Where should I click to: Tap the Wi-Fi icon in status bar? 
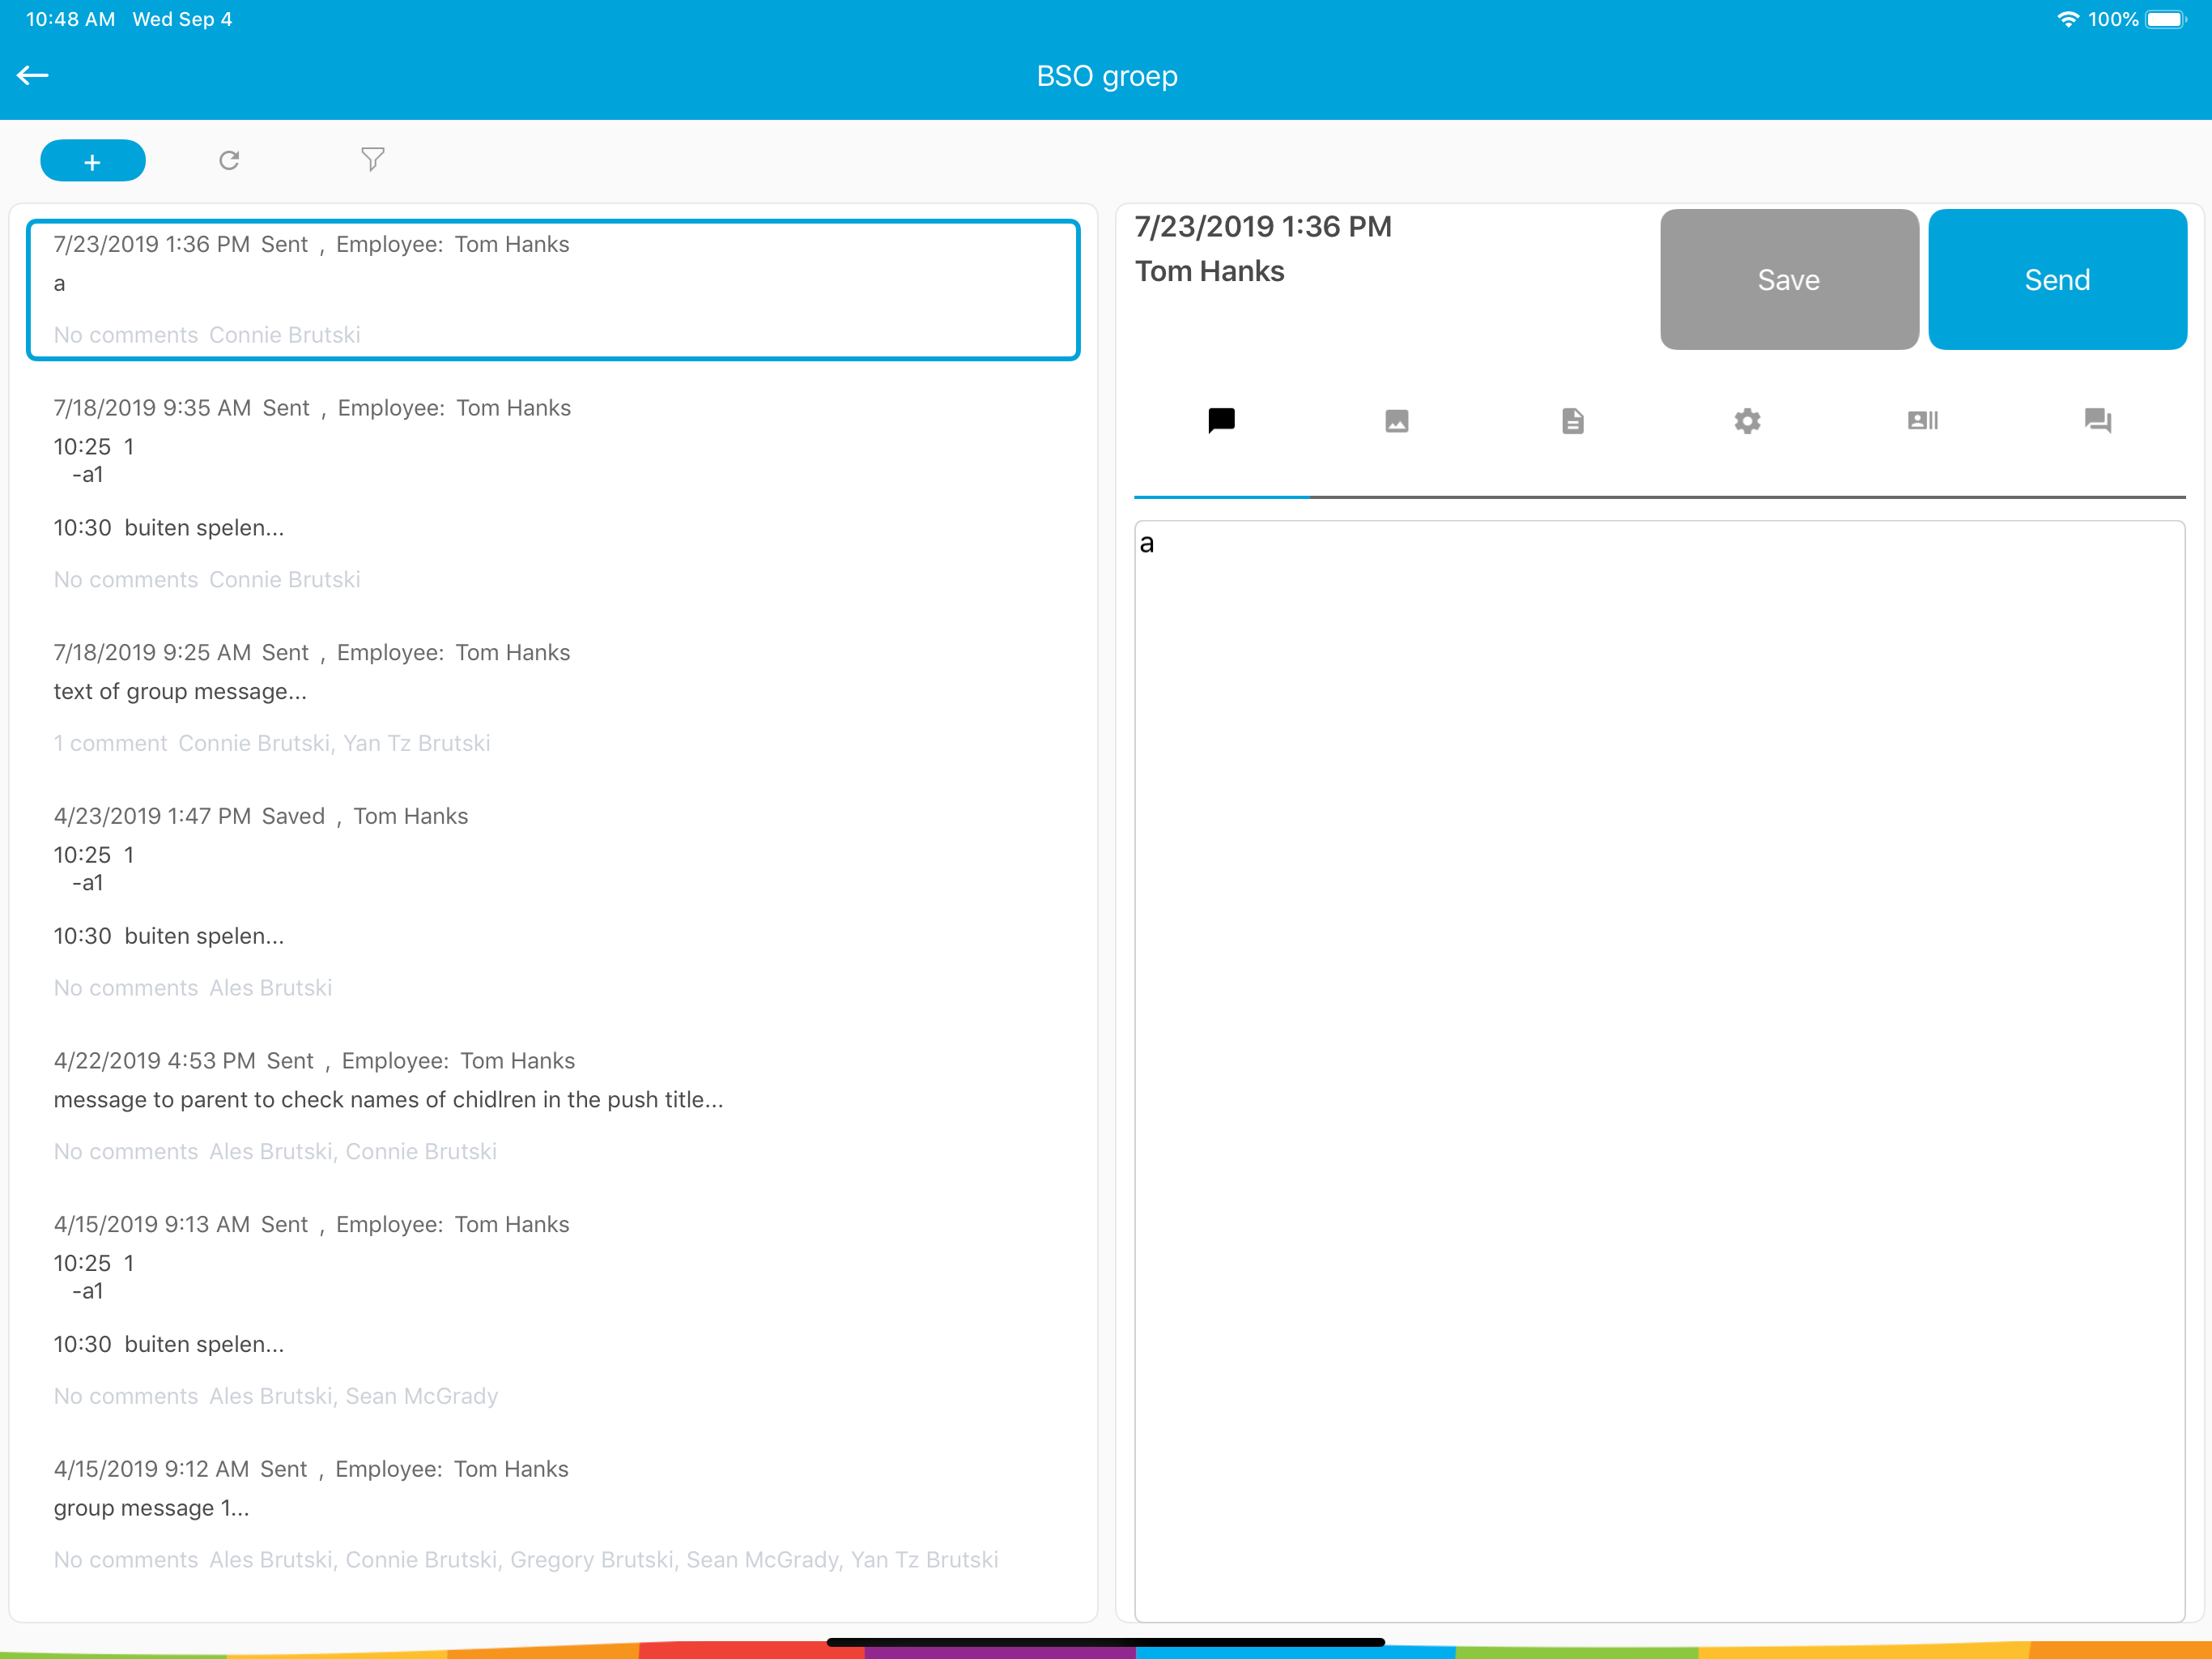tap(2067, 19)
